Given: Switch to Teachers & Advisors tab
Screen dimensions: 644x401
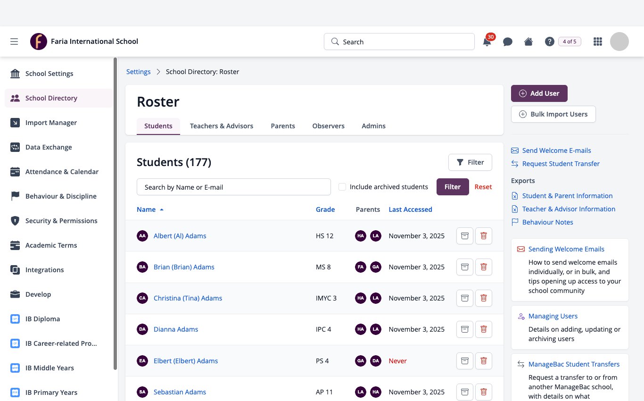Looking at the screenshot, I should pyautogui.click(x=222, y=126).
